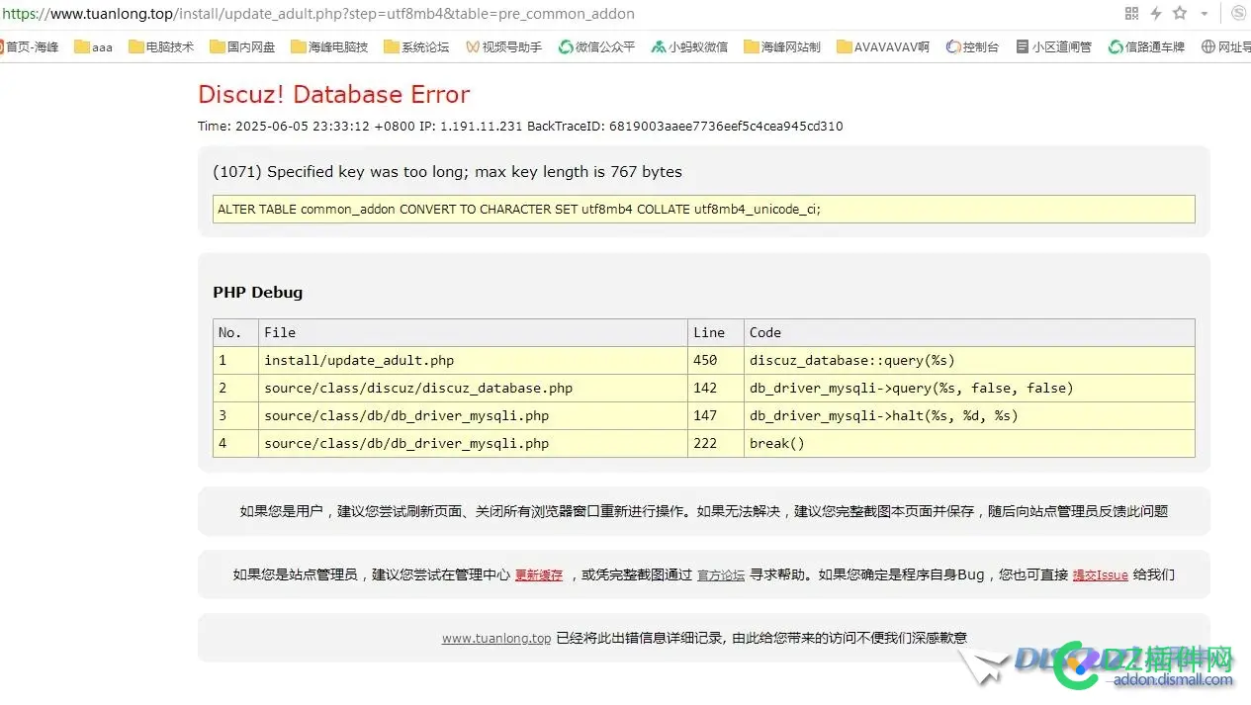Click the 更新缓存 link
The width and height of the screenshot is (1251, 705).
coord(539,575)
